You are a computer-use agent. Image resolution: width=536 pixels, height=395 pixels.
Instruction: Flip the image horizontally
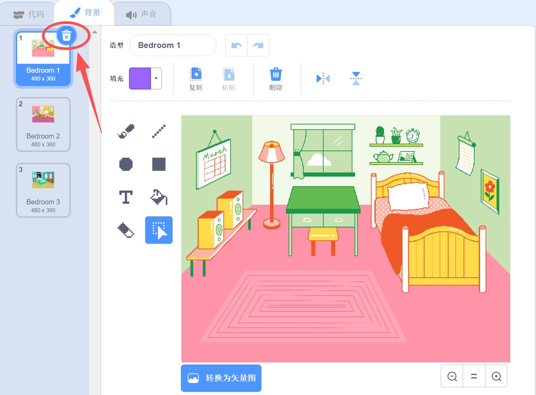(323, 79)
